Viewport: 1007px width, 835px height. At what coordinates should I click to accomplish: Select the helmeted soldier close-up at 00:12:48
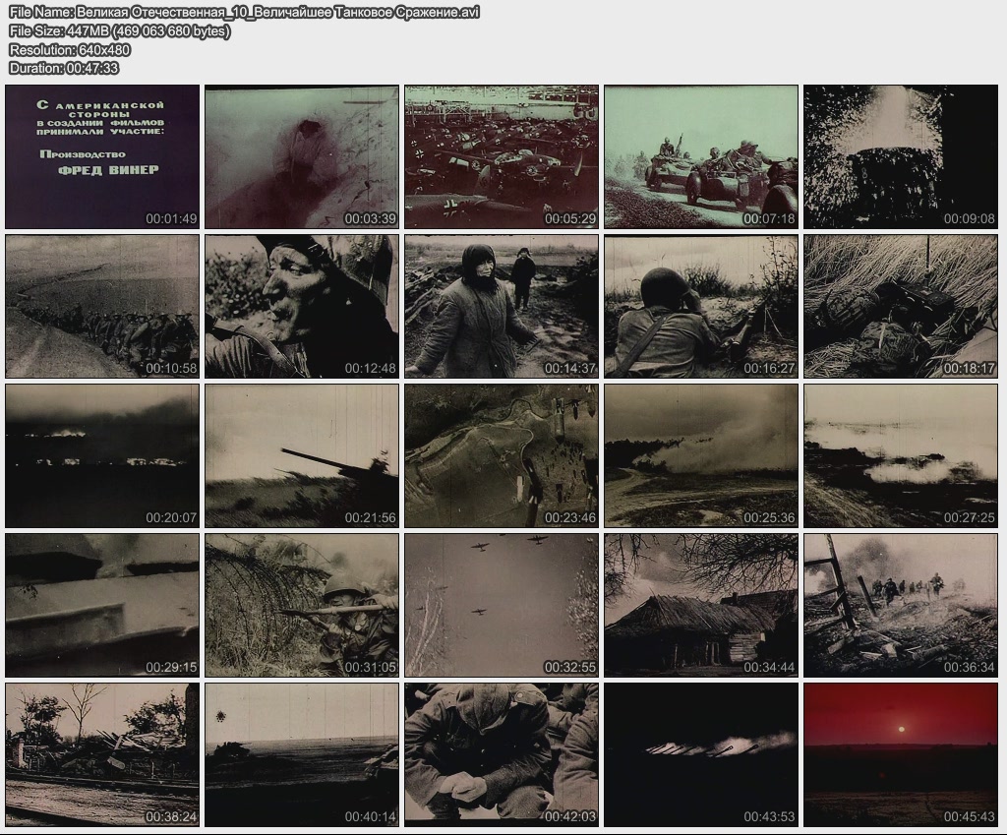point(302,306)
